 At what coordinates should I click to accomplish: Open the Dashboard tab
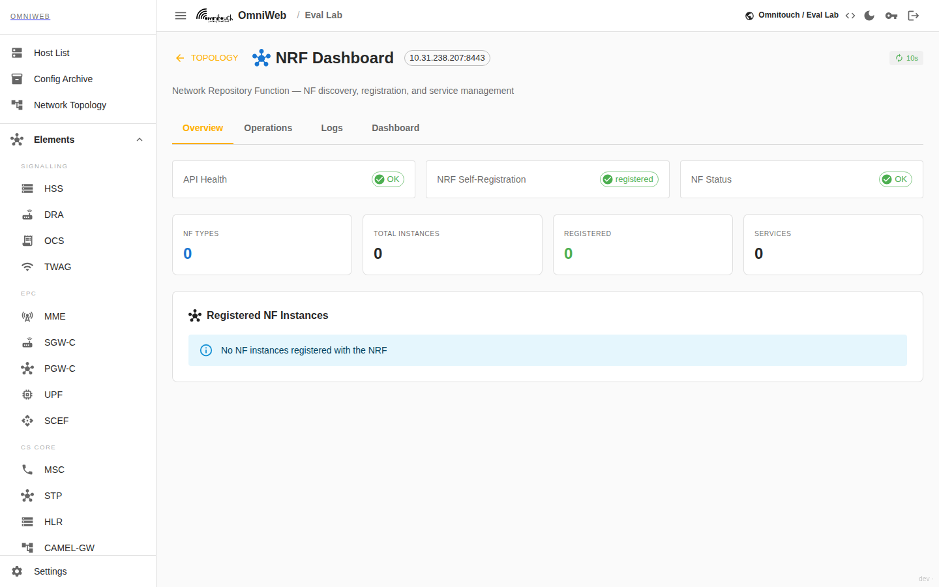[x=396, y=128]
